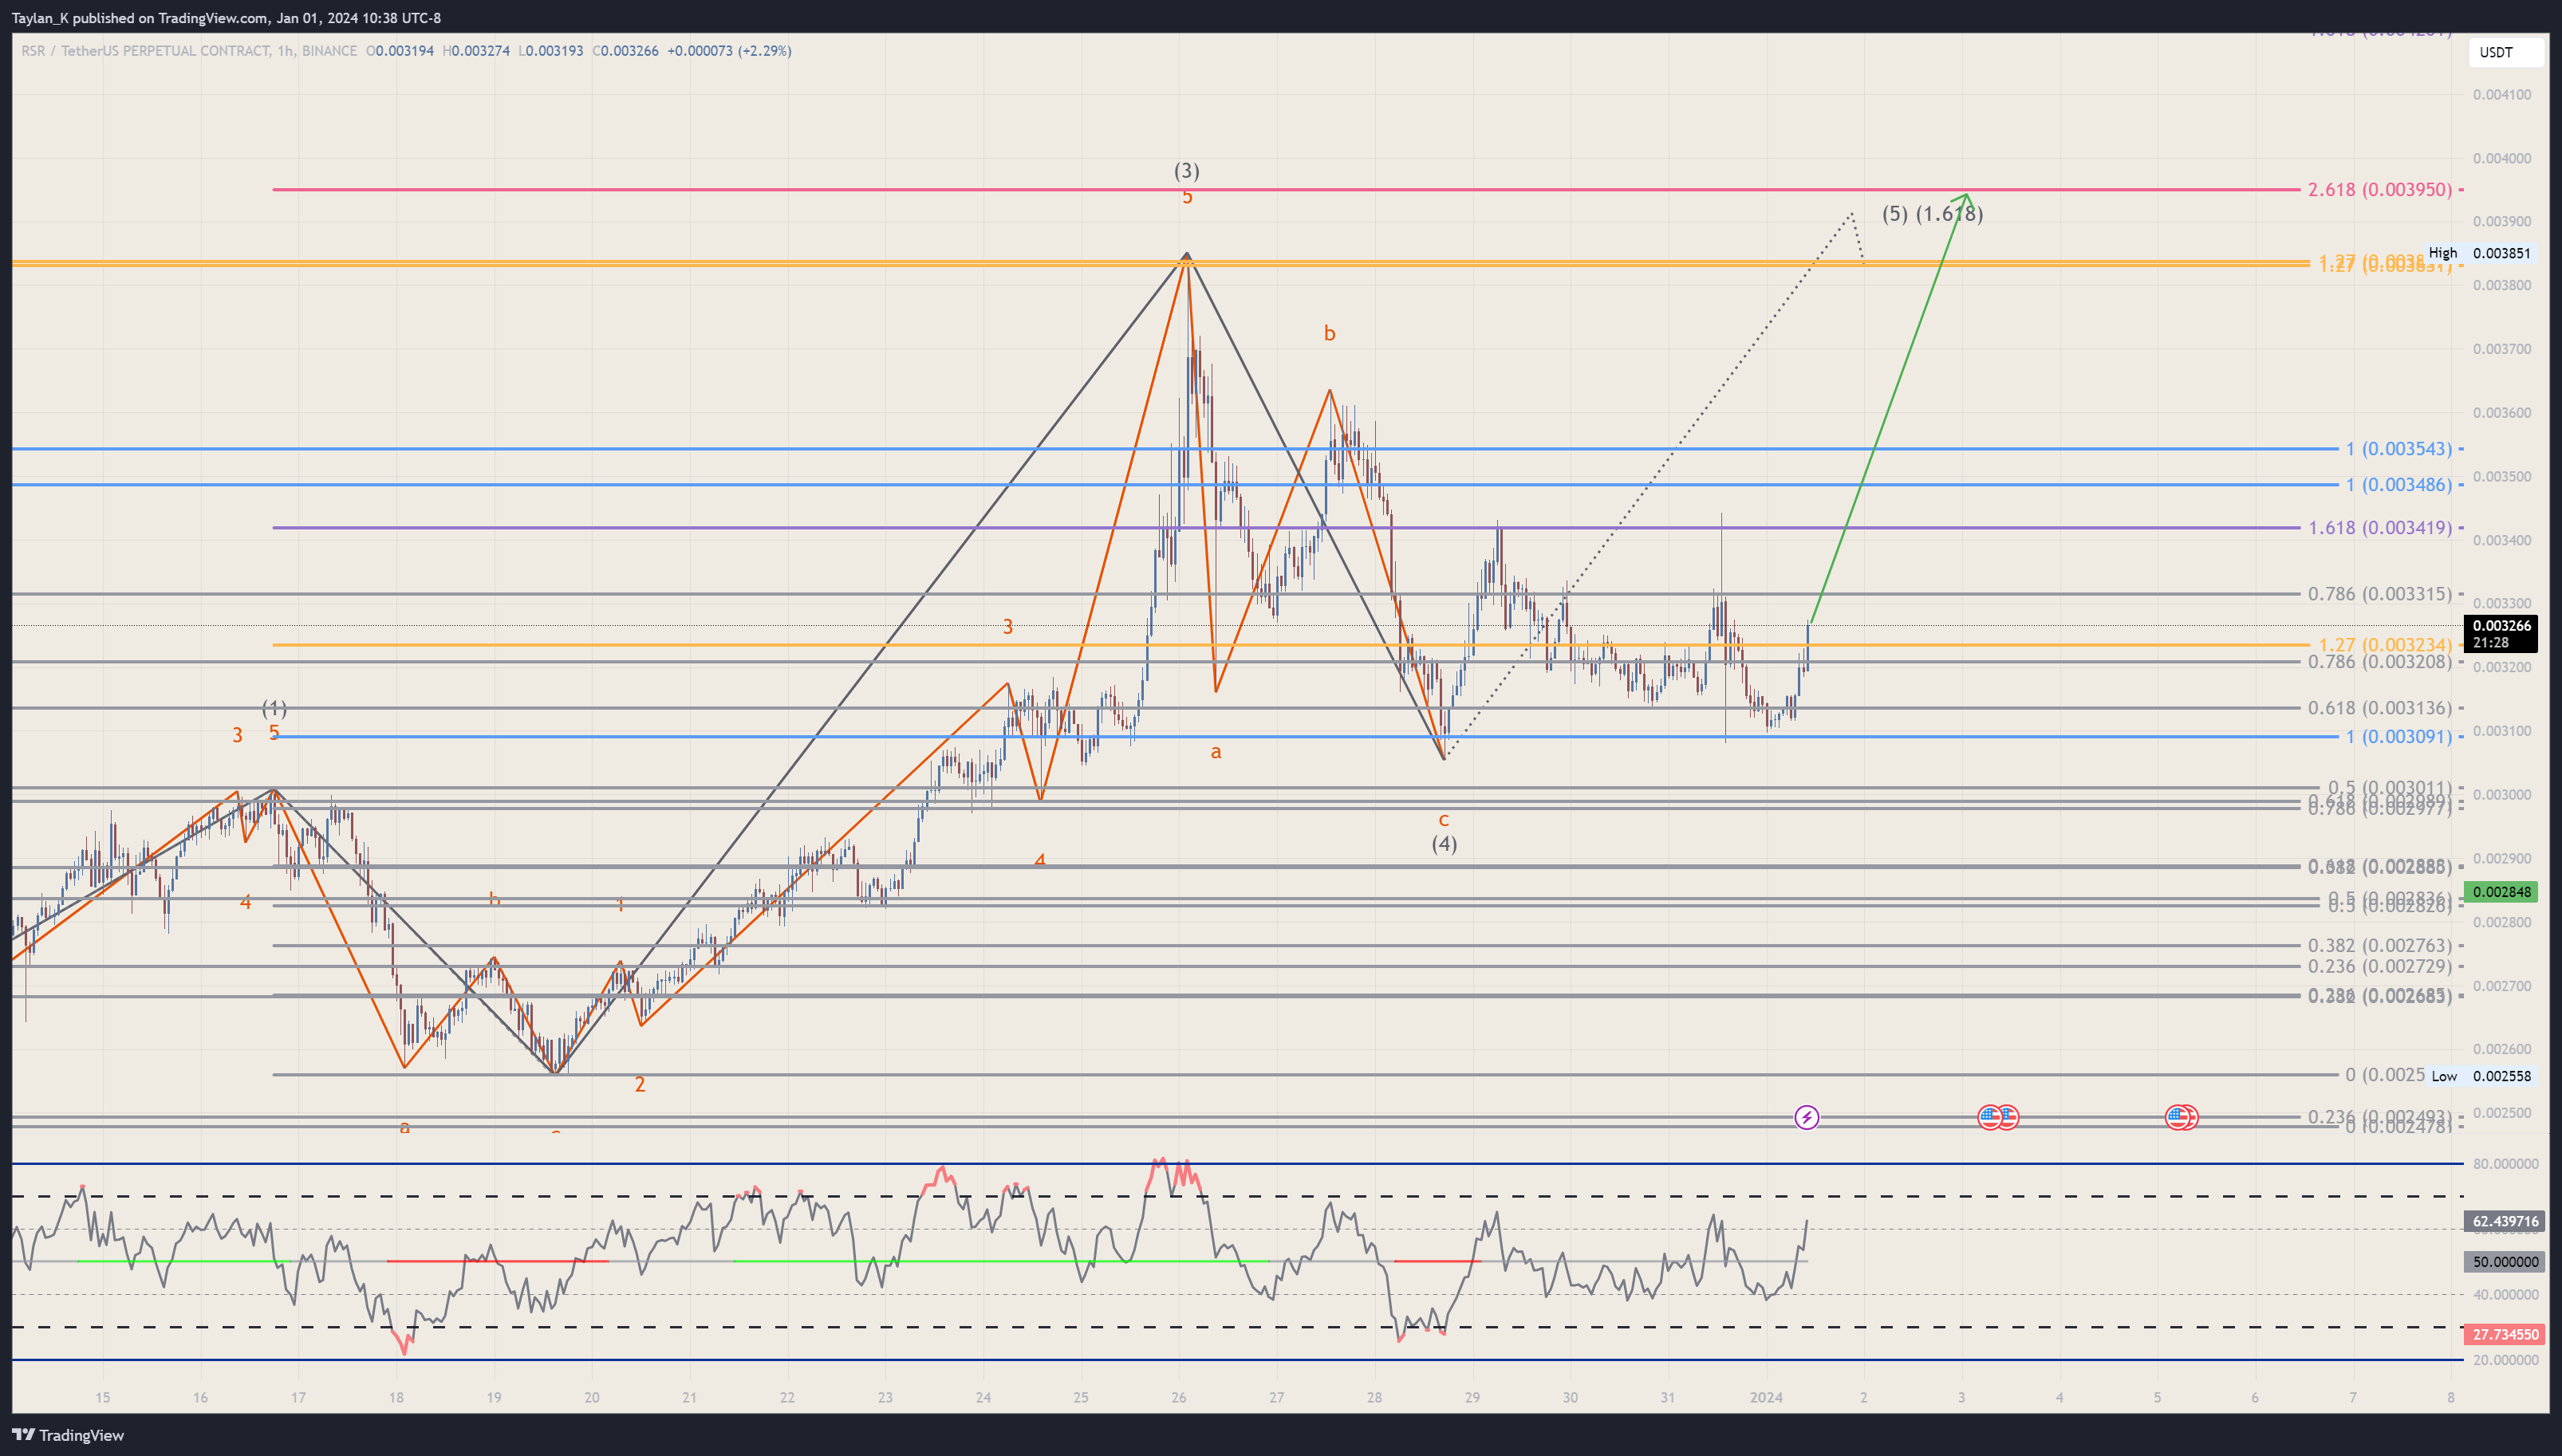Select the 1 (0.003486) Fibonacci label
Image resolution: width=2562 pixels, height=1456 pixels.
[x=2398, y=485]
